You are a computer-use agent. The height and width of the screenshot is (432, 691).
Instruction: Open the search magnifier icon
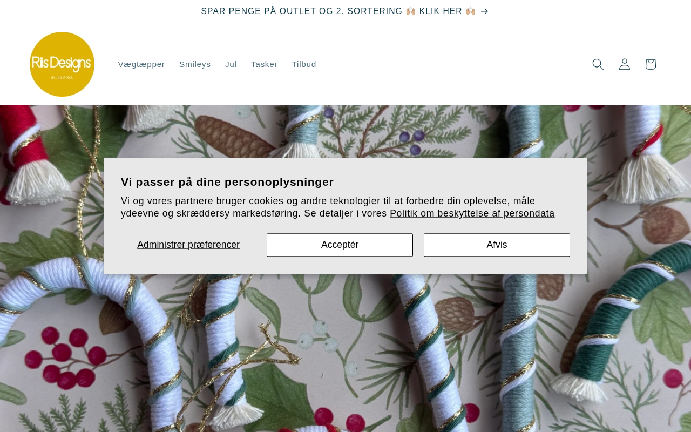(598, 64)
